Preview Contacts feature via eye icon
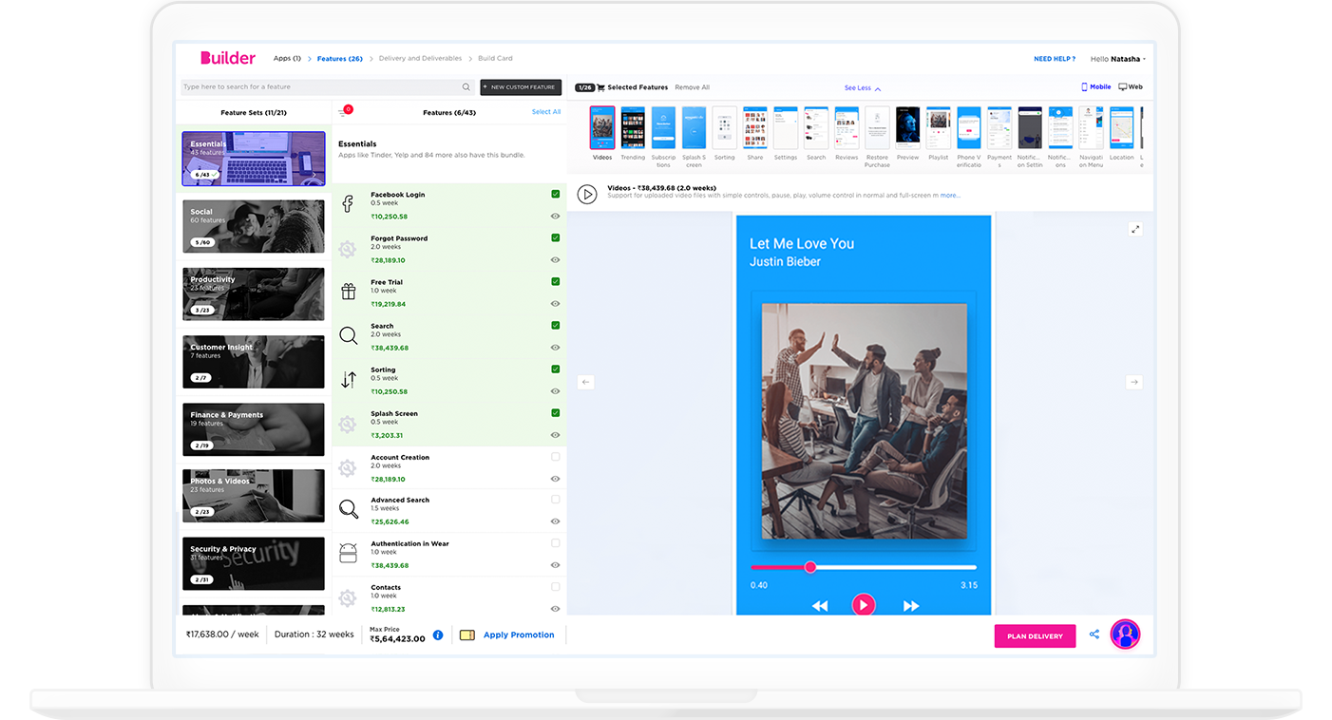 pyautogui.click(x=556, y=609)
